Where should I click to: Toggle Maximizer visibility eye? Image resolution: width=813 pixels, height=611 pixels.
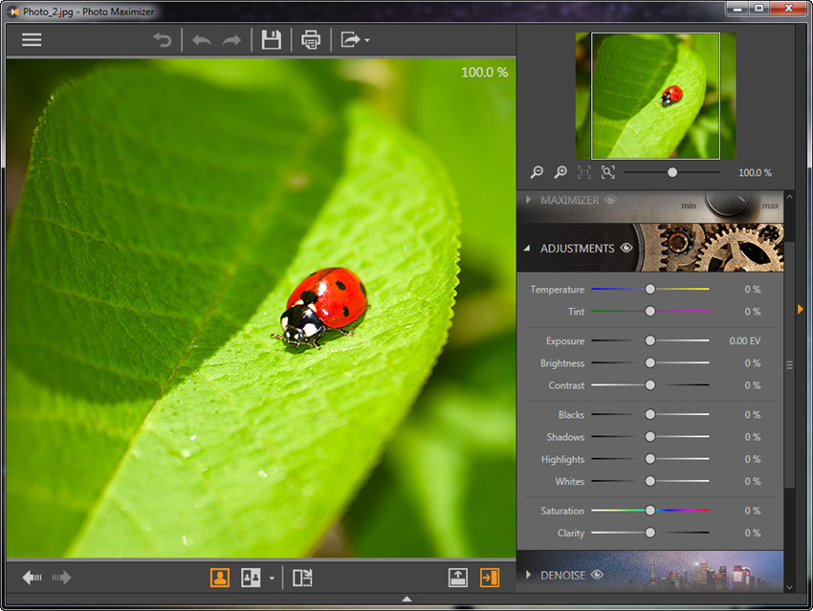[611, 200]
